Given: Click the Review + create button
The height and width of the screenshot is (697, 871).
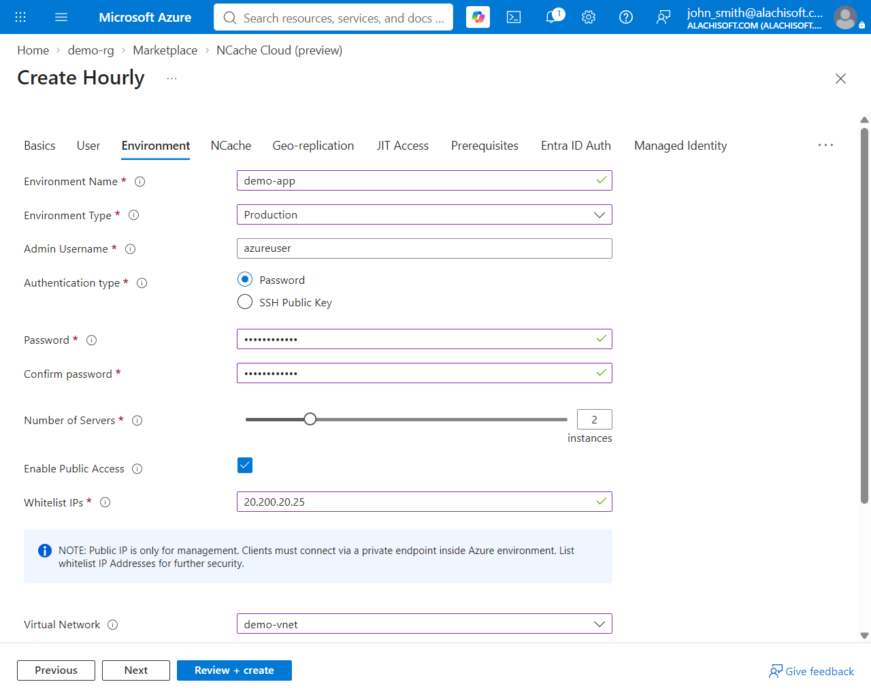Looking at the screenshot, I should coord(234,670).
